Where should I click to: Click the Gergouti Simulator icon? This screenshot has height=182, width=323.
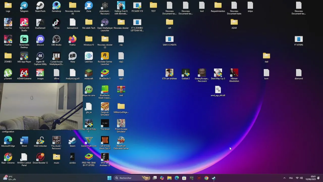105,109
